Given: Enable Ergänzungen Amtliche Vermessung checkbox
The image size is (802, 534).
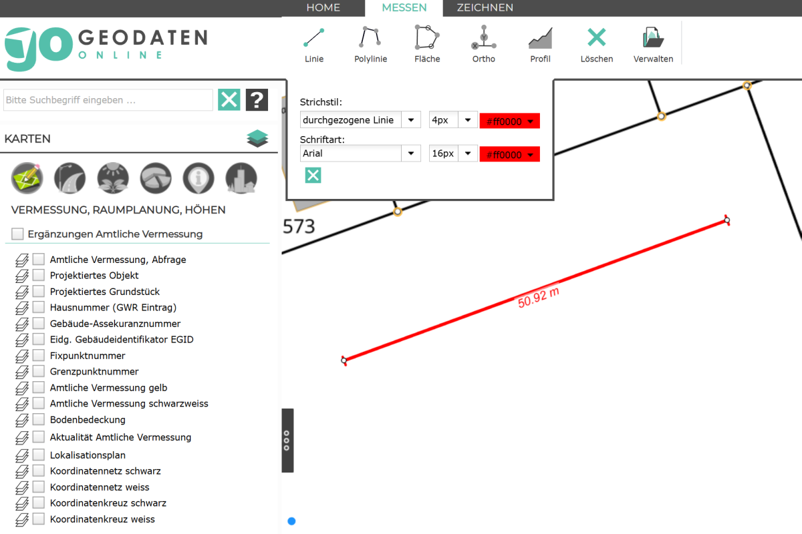Looking at the screenshot, I should (17, 234).
